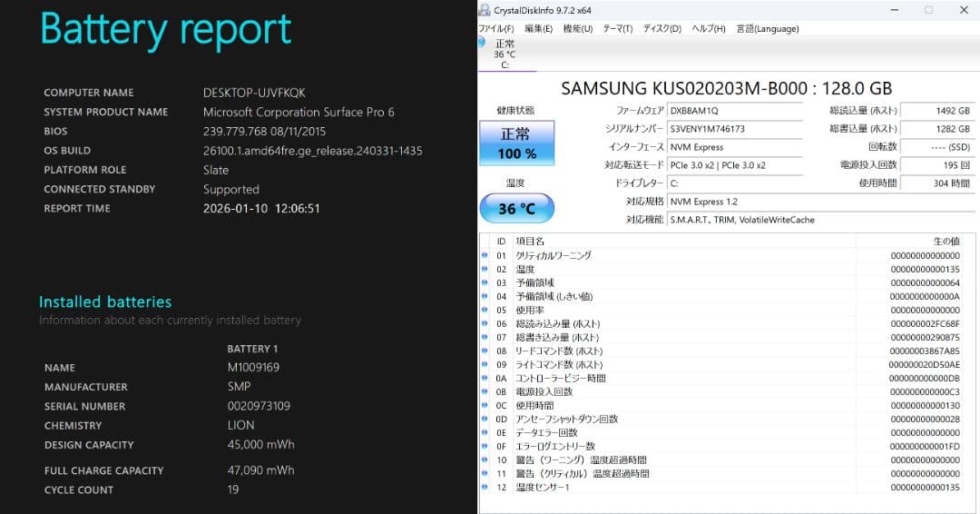Open the ヘルプ(H) menu
Image resolution: width=980 pixels, height=514 pixels.
point(708,29)
